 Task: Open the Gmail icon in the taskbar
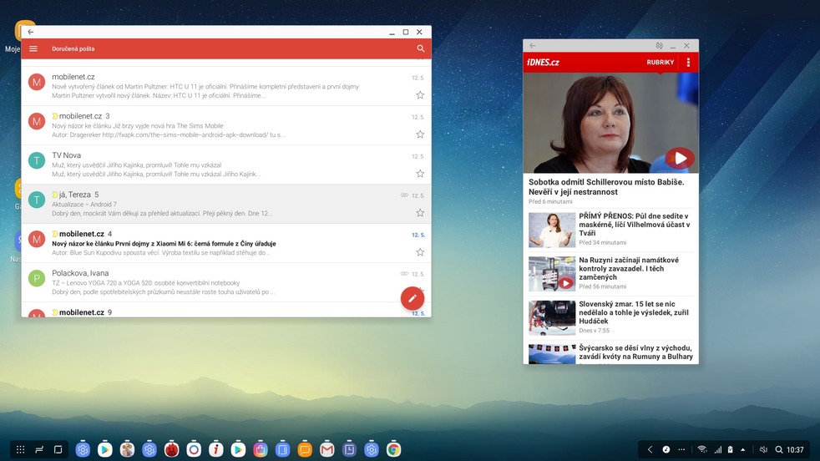[327, 449]
